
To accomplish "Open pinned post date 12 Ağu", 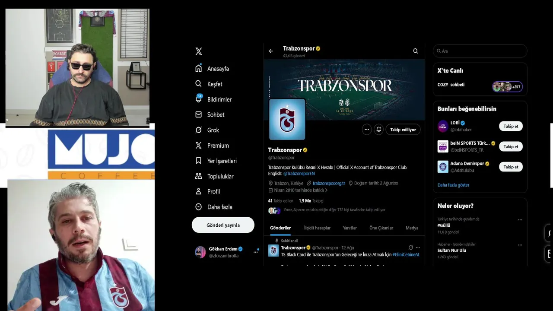I will click(348, 248).
